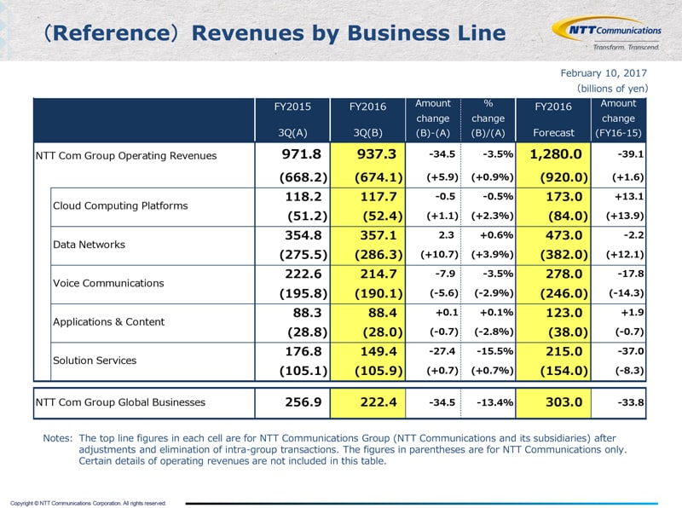
Task: Select the amount change "(+12.1)"
Action: [625, 255]
